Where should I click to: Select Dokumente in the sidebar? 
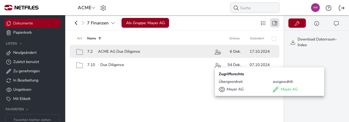(x=32, y=23)
